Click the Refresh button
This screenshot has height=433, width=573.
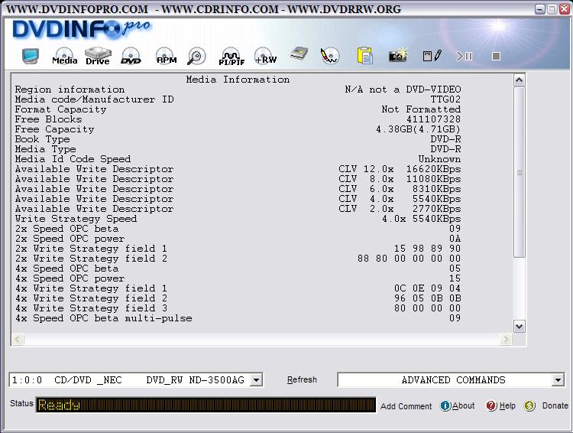(x=302, y=379)
